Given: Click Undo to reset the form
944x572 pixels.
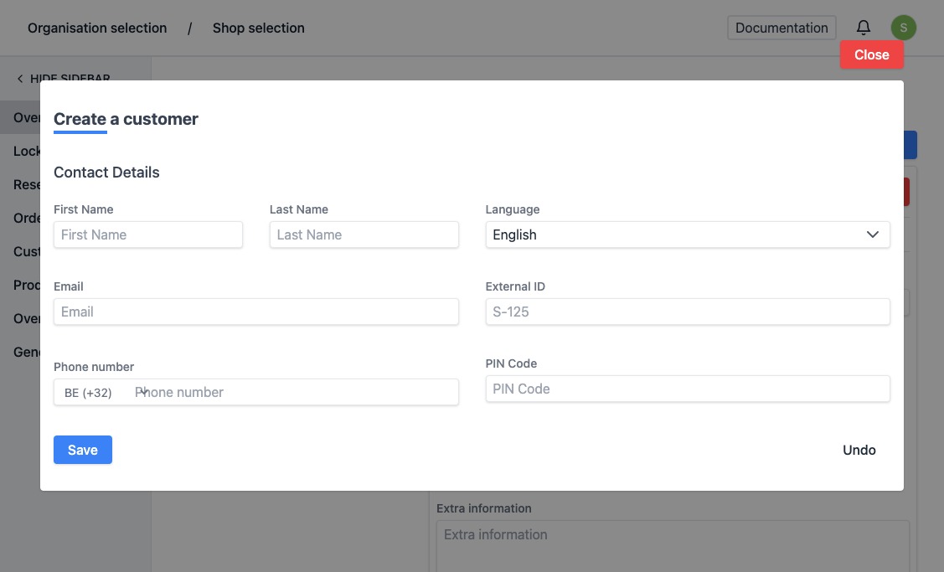Looking at the screenshot, I should point(859,450).
